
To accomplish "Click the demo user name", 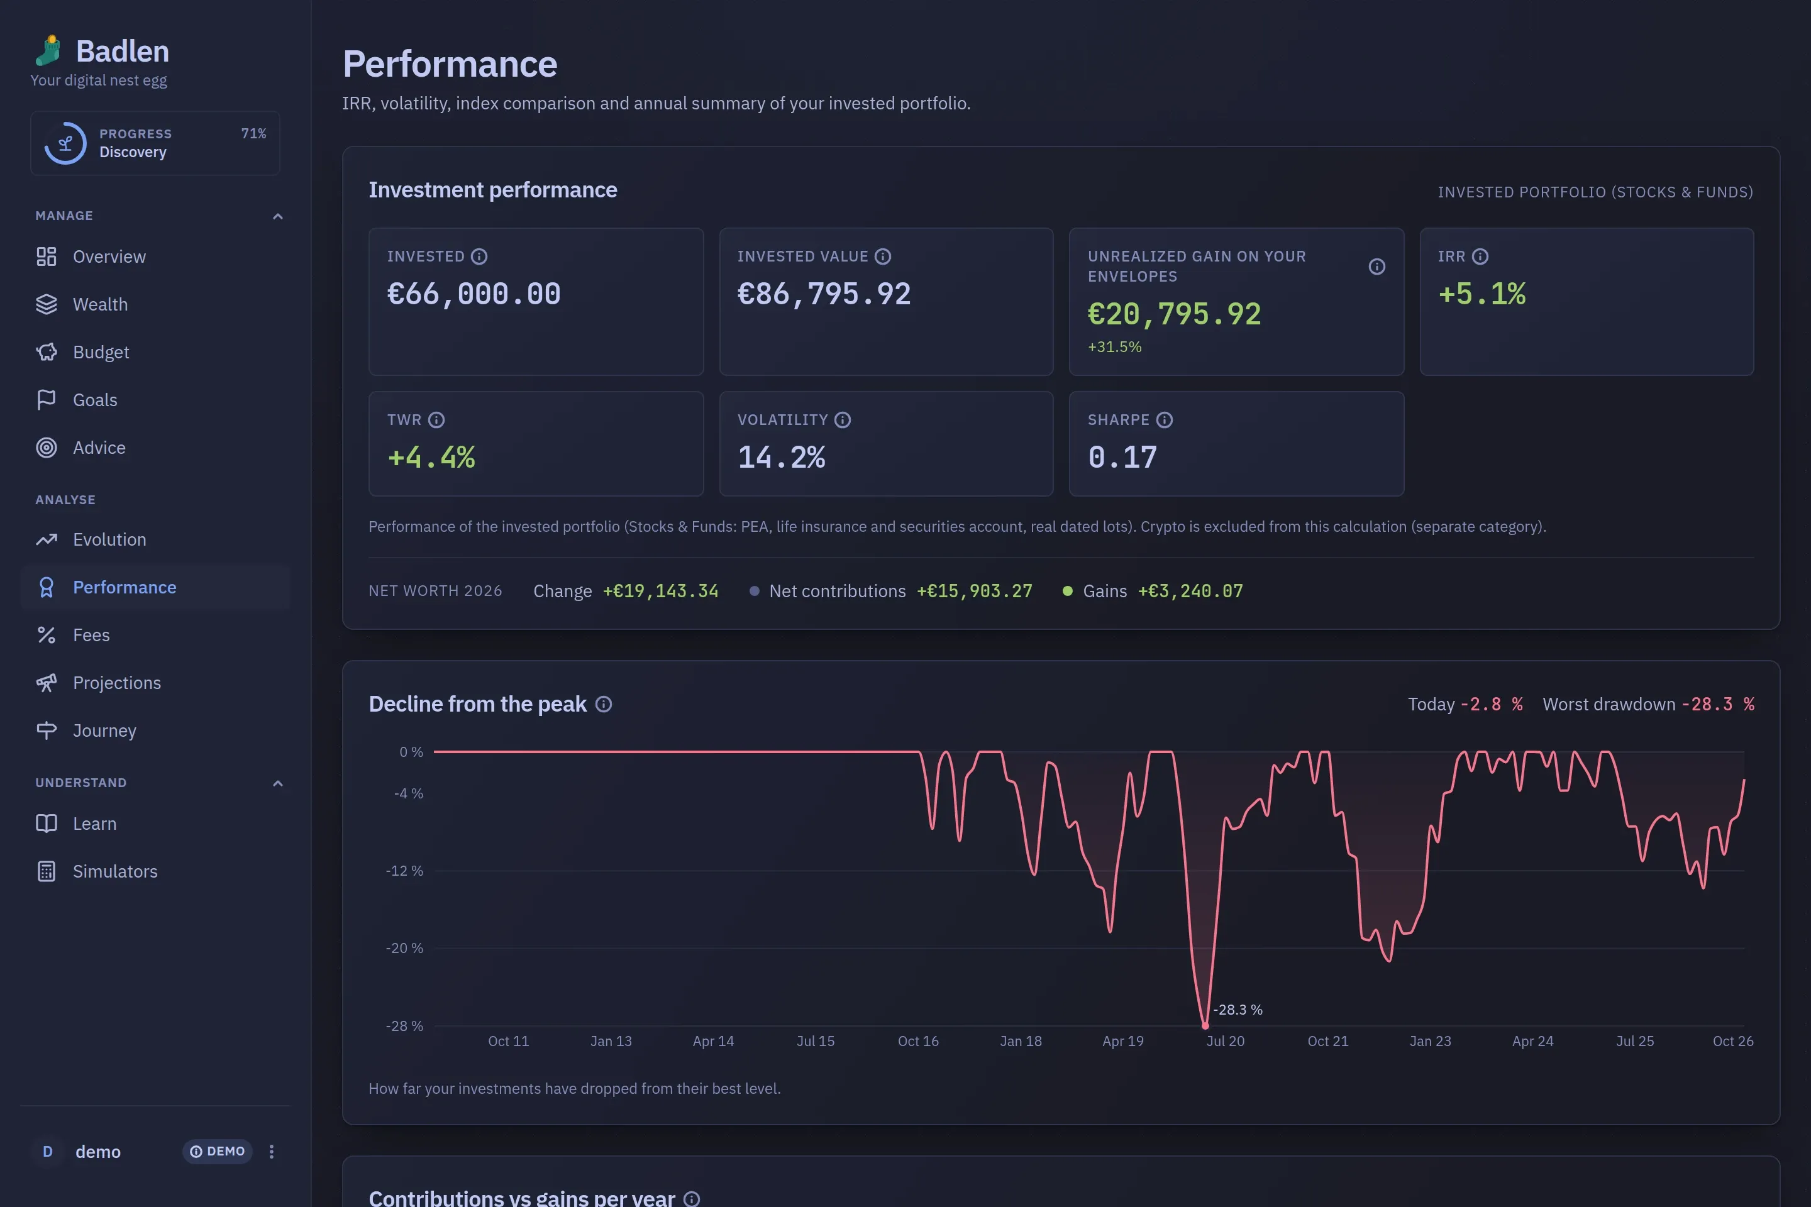I will point(98,1152).
